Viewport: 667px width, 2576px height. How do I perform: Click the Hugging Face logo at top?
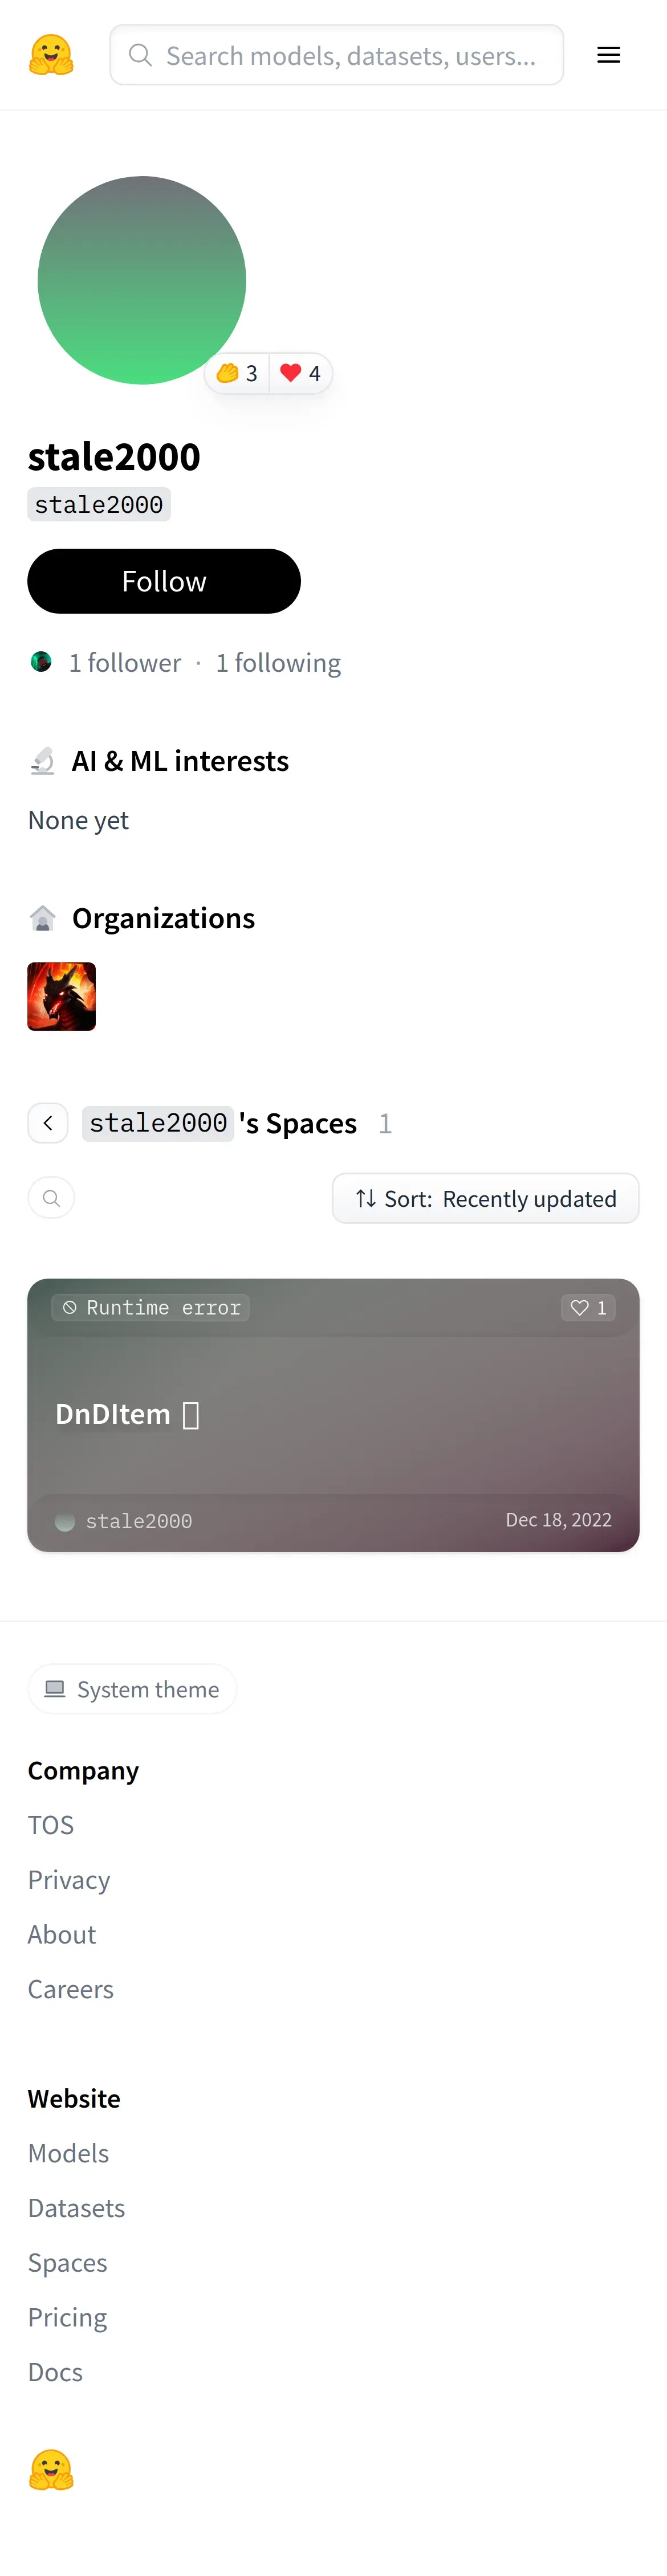click(x=51, y=55)
